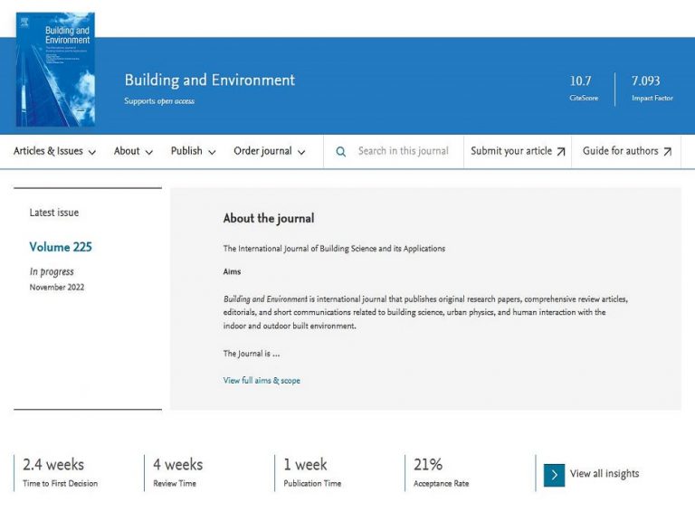This screenshot has height=521, width=695.
Task: Click the November 2022 date
Action: coord(57,287)
